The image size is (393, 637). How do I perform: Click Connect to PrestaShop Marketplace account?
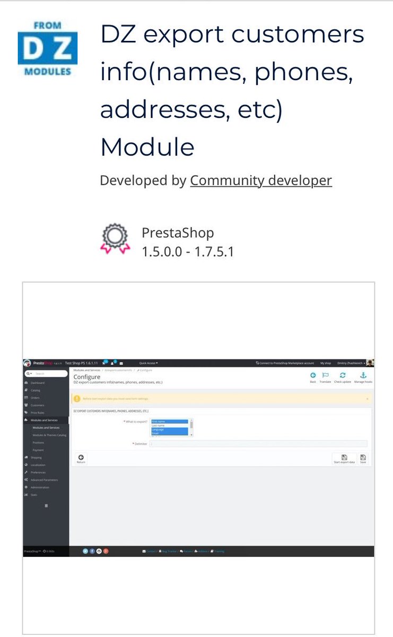[285, 363]
